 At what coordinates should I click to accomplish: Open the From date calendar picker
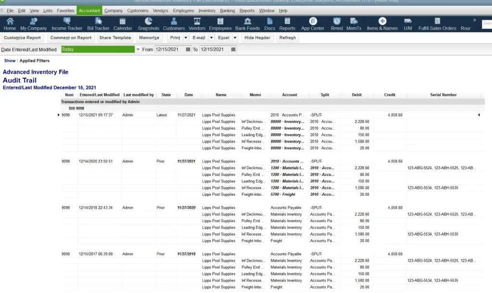(188, 49)
